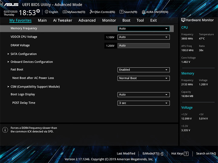This screenshot has height=163, width=218.
Task: Click the 1.100V VDDCR voltage value
Action: coord(110,37)
